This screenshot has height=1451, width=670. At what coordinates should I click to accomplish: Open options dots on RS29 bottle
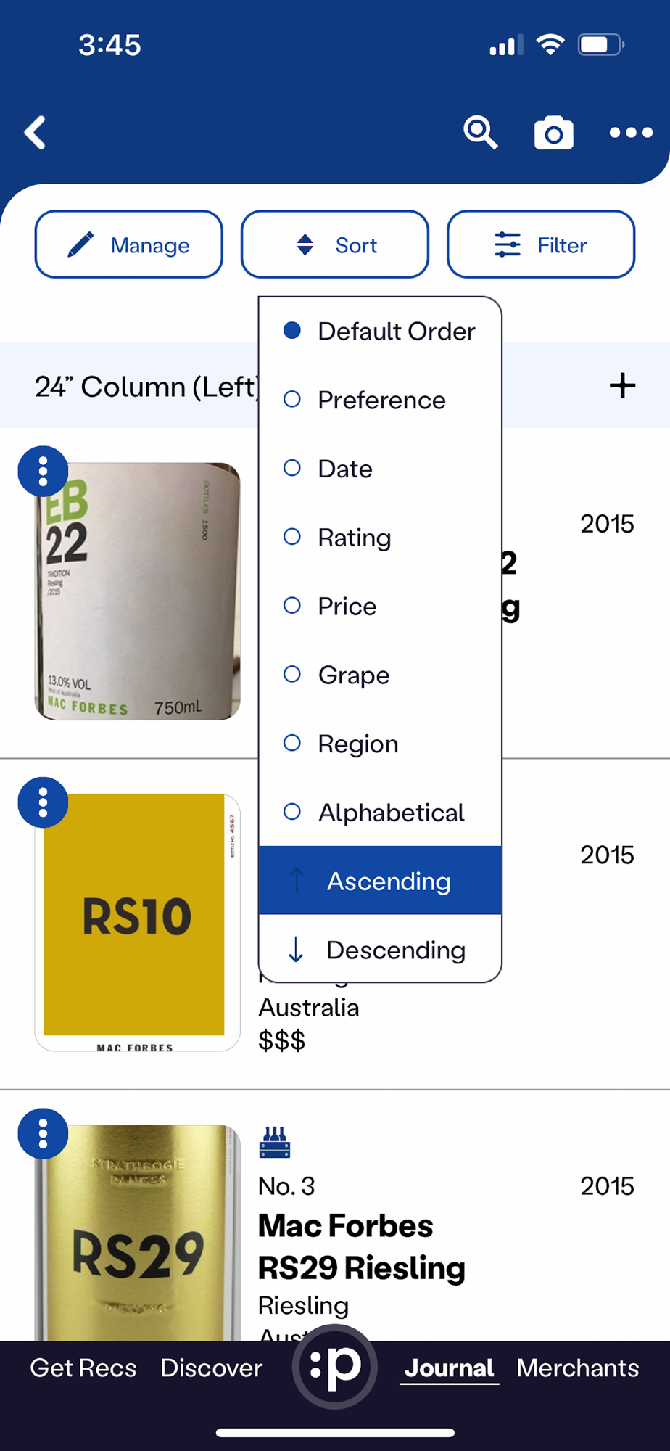[43, 1134]
